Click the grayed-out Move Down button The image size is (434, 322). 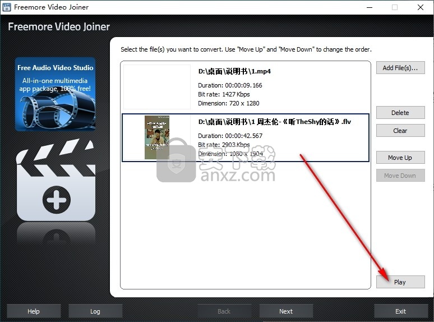[400, 176]
